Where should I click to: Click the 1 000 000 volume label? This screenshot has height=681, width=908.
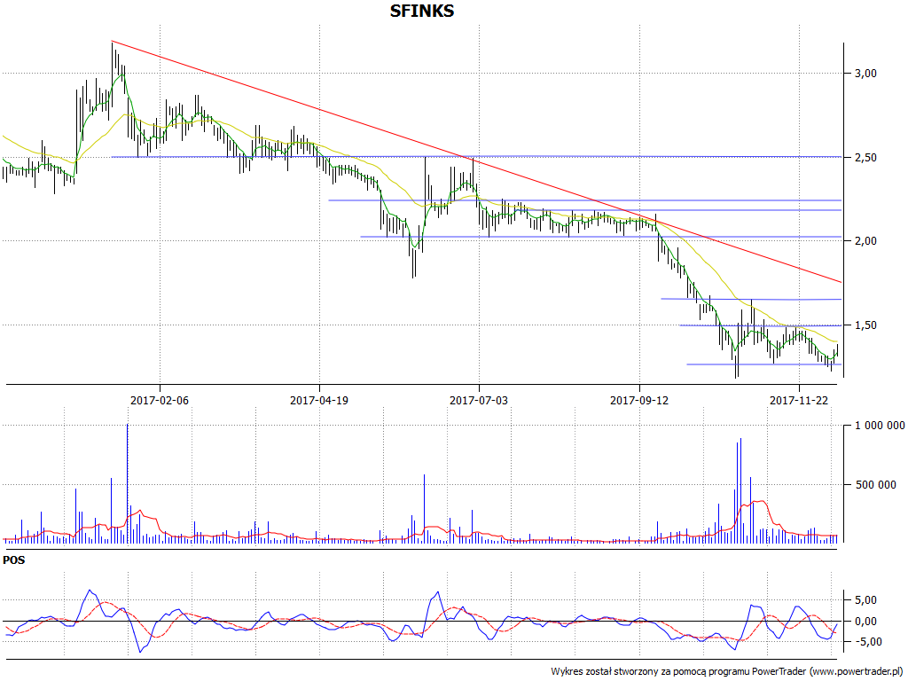click(880, 426)
